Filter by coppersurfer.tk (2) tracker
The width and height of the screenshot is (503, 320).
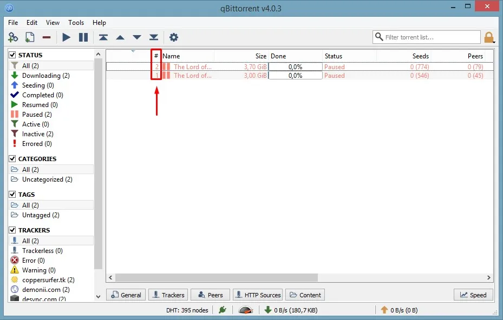click(48, 280)
